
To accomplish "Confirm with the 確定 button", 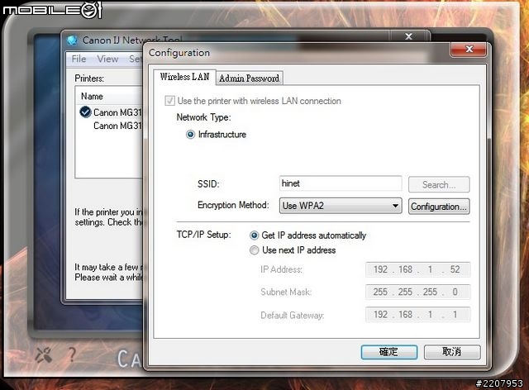I will pyautogui.click(x=388, y=352).
